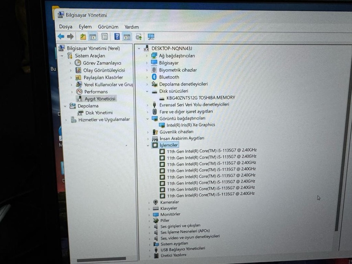Click the Monitörler display icon

click(x=156, y=214)
